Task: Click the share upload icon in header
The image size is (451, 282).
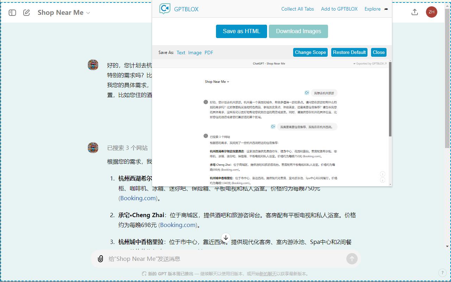Action: click(x=415, y=12)
